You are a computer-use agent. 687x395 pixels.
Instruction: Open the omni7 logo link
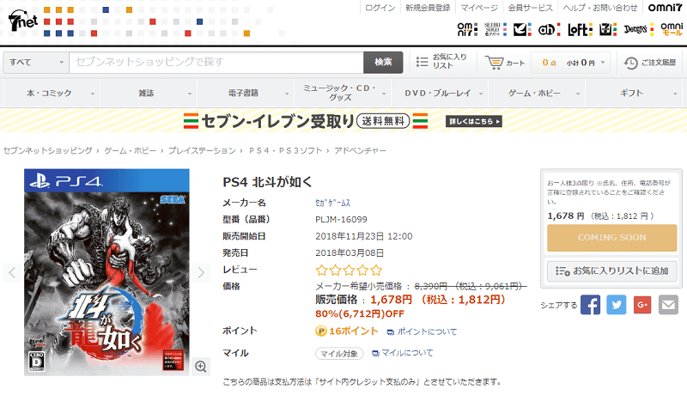(x=665, y=8)
